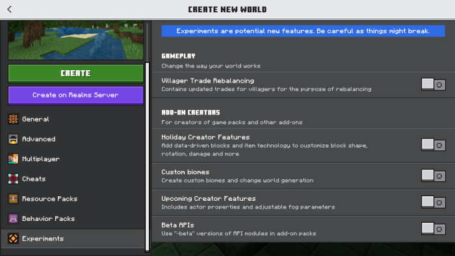Screen dimensions: 455x256
Task: Click the back arrow icon
Action: [x=9, y=9]
